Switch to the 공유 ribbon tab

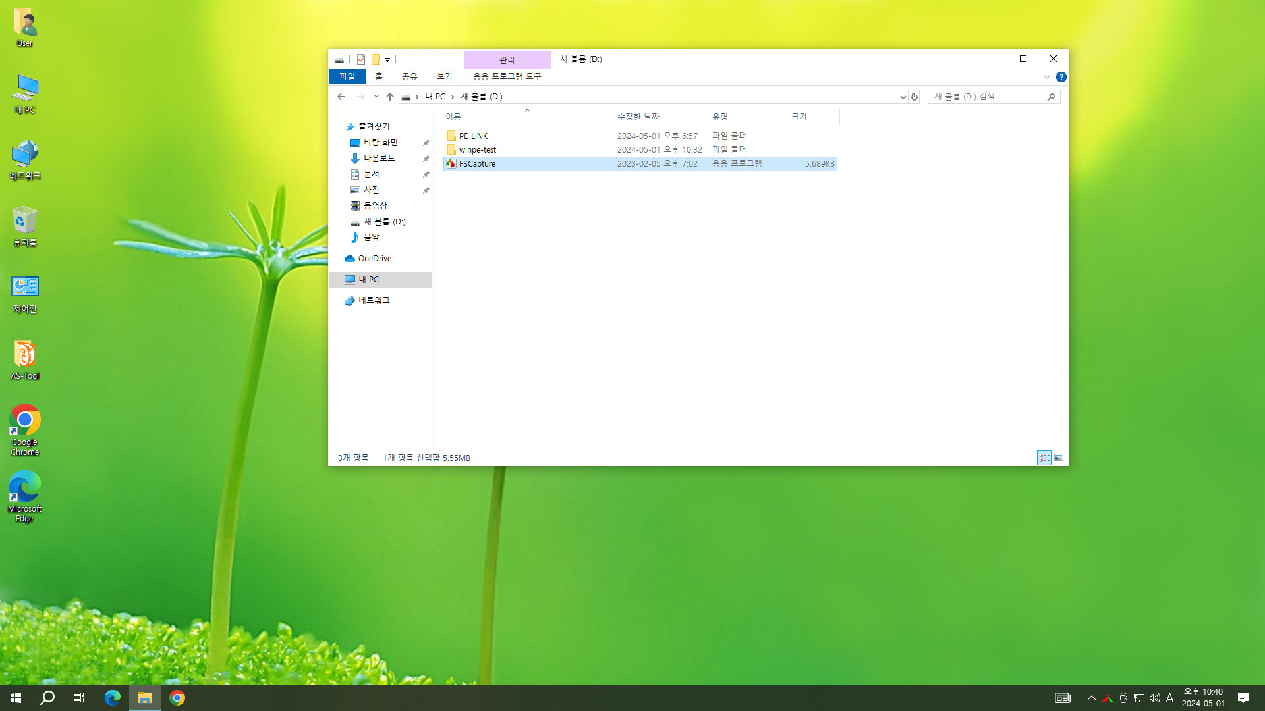point(410,77)
